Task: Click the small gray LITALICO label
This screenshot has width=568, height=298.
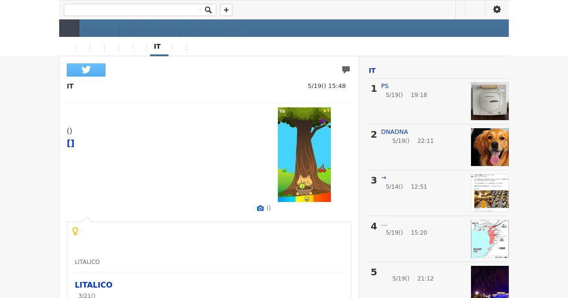Action: point(87,262)
